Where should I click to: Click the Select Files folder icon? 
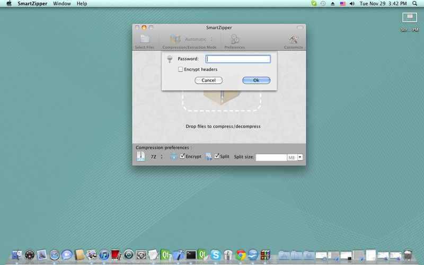click(x=144, y=39)
